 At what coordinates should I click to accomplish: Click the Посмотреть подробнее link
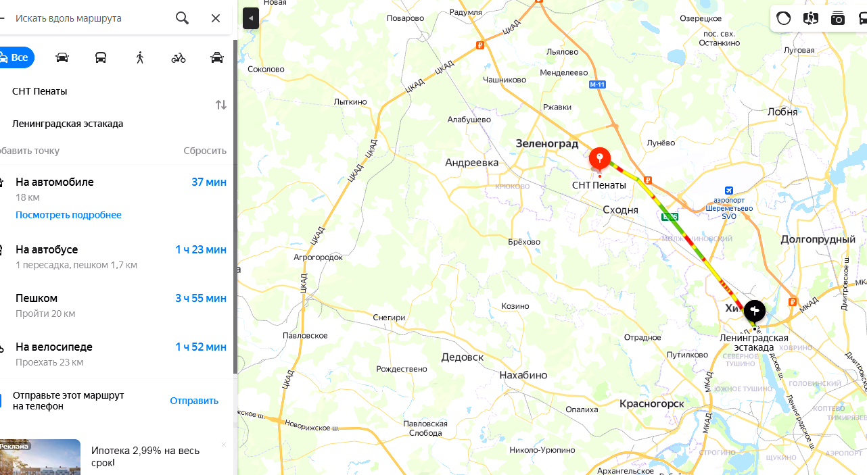68,215
